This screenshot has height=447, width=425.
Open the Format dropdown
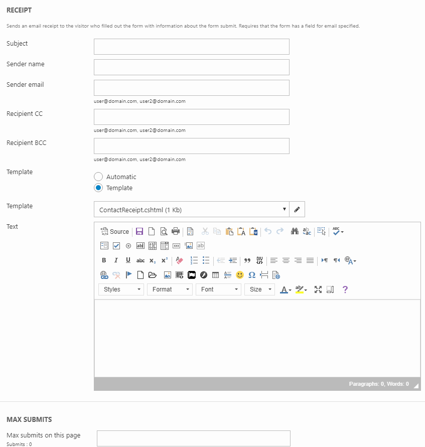pos(170,289)
